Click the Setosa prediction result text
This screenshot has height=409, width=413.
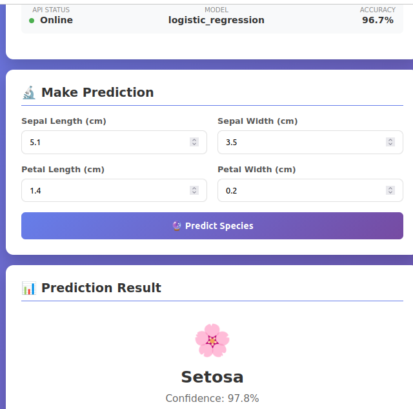(x=212, y=377)
